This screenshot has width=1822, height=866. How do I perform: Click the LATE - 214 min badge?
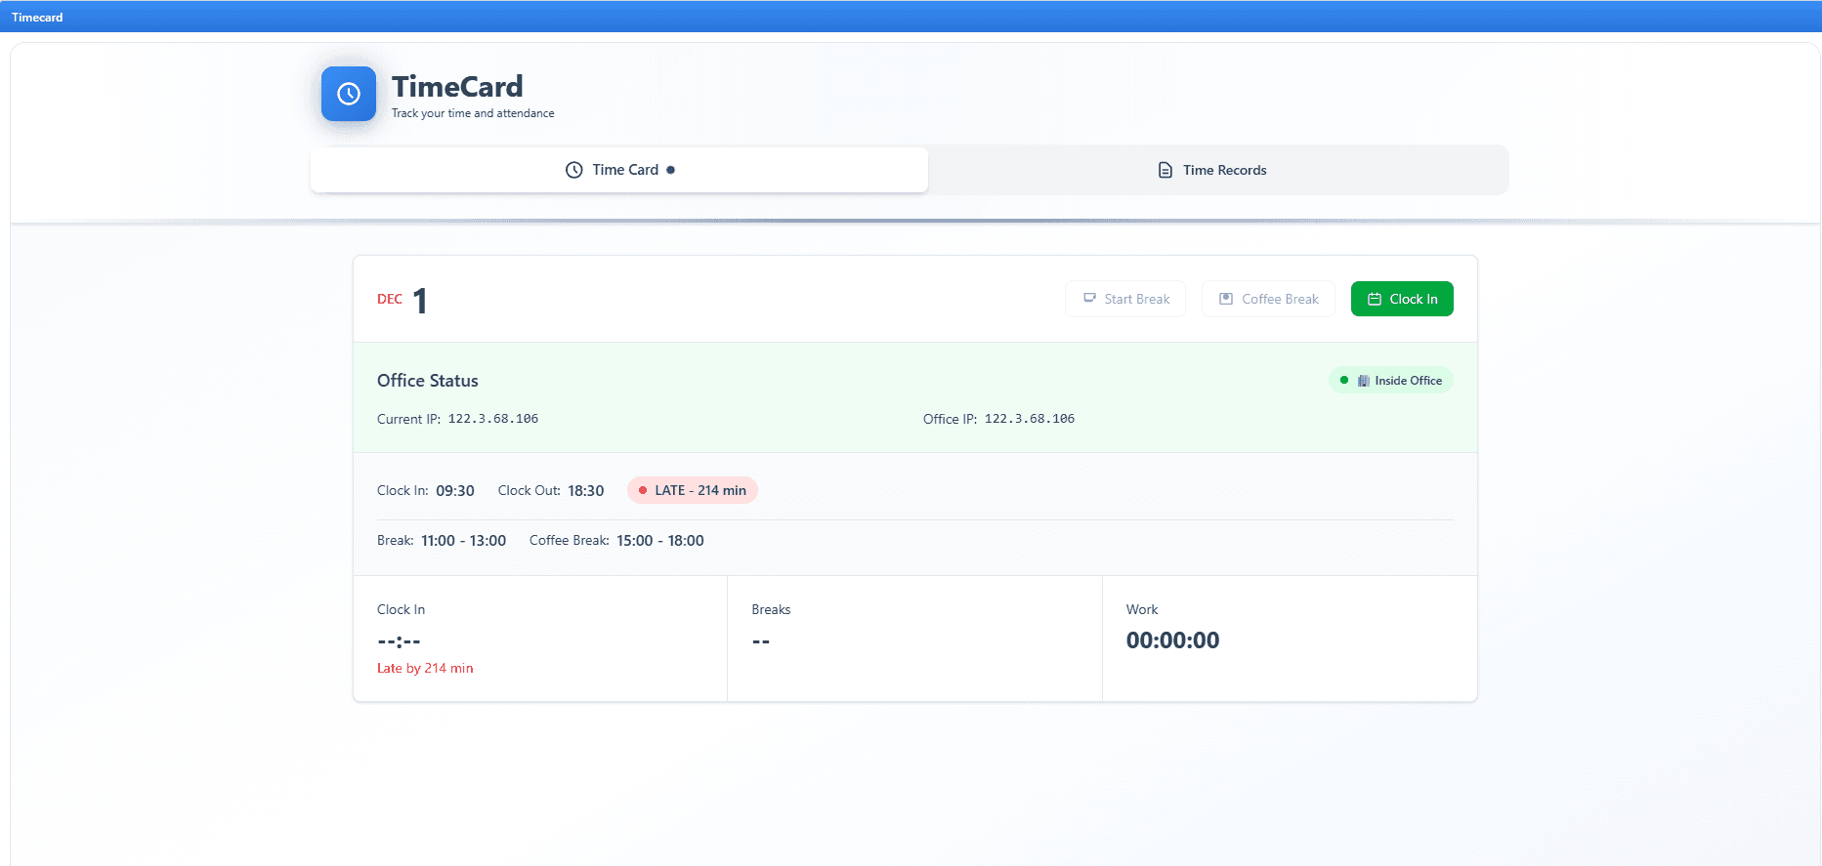pyautogui.click(x=693, y=490)
